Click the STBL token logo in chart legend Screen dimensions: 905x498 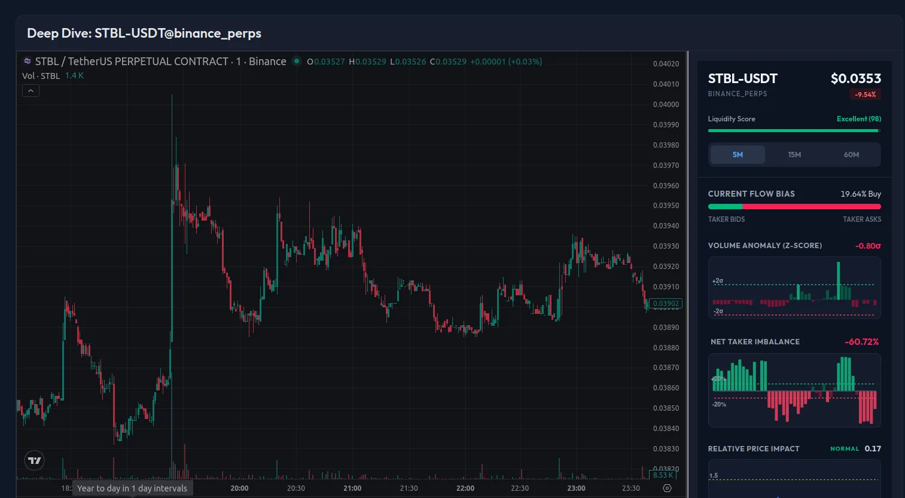click(x=27, y=61)
